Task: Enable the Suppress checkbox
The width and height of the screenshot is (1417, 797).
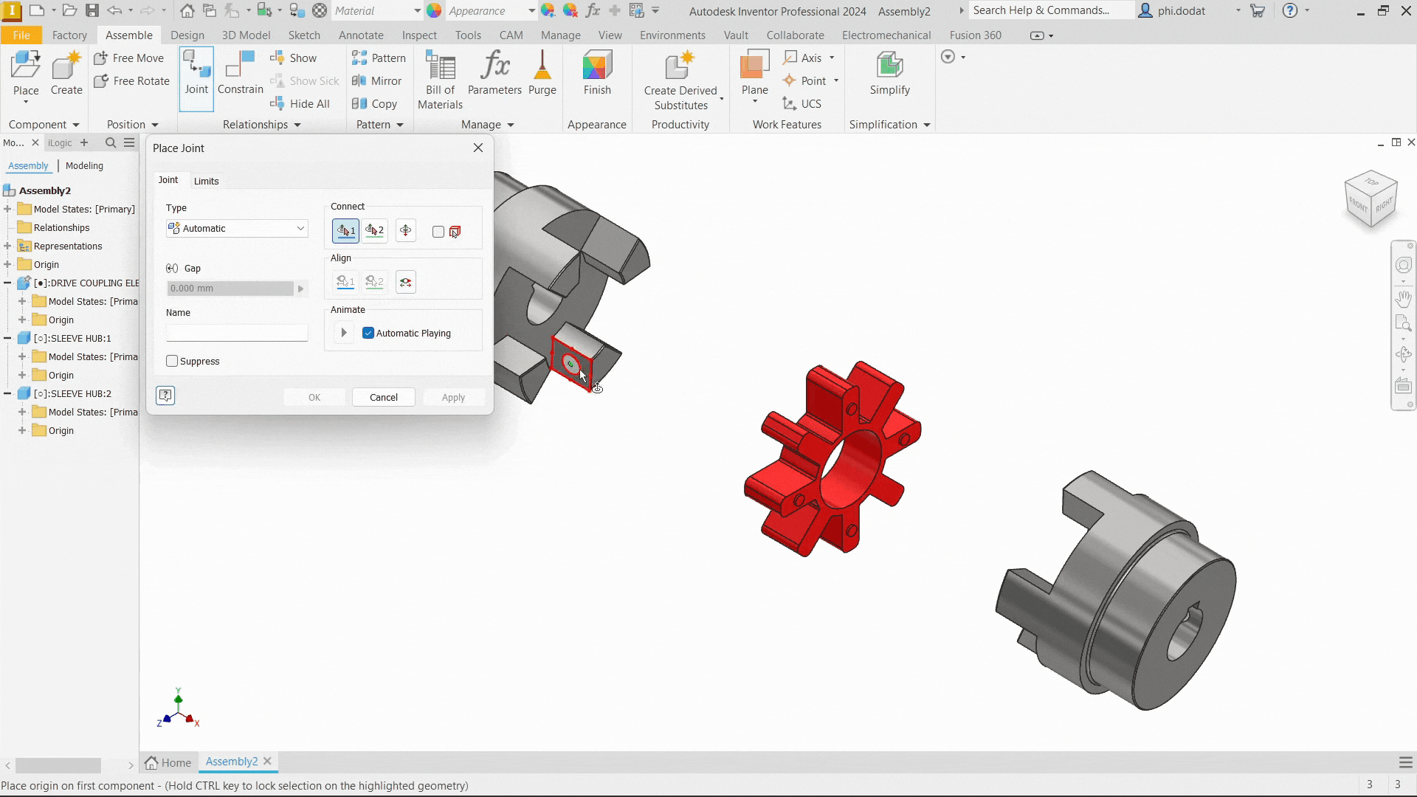Action: (x=172, y=361)
